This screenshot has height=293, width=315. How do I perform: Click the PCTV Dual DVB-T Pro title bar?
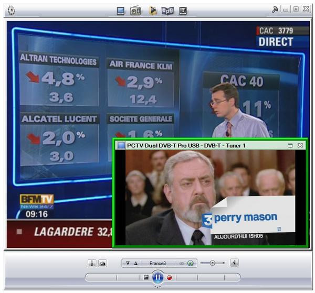pyautogui.click(x=211, y=146)
